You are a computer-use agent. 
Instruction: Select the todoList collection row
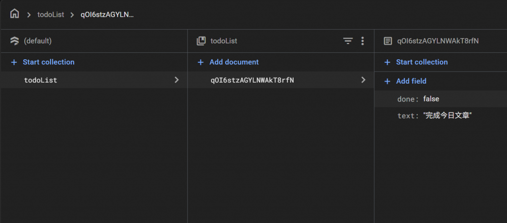(41, 80)
